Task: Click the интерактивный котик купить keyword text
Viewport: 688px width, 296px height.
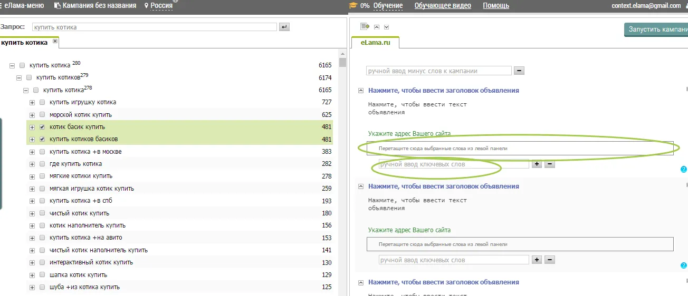Action: click(x=91, y=262)
